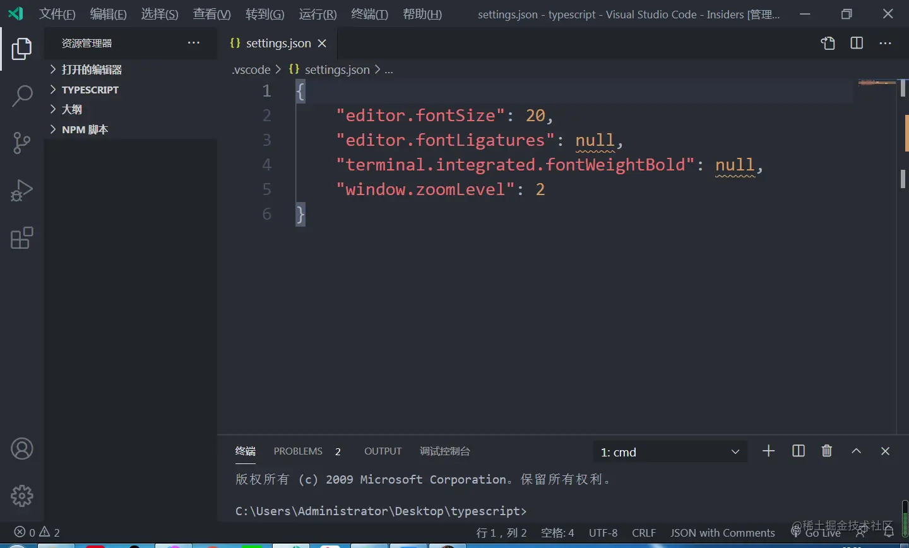
Task: Click the "editor.fontLigatures" key on line 3
Action: (x=446, y=140)
